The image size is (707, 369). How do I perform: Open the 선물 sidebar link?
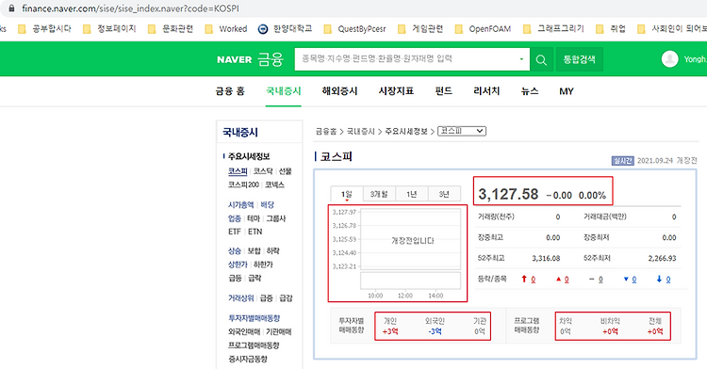[285, 171]
